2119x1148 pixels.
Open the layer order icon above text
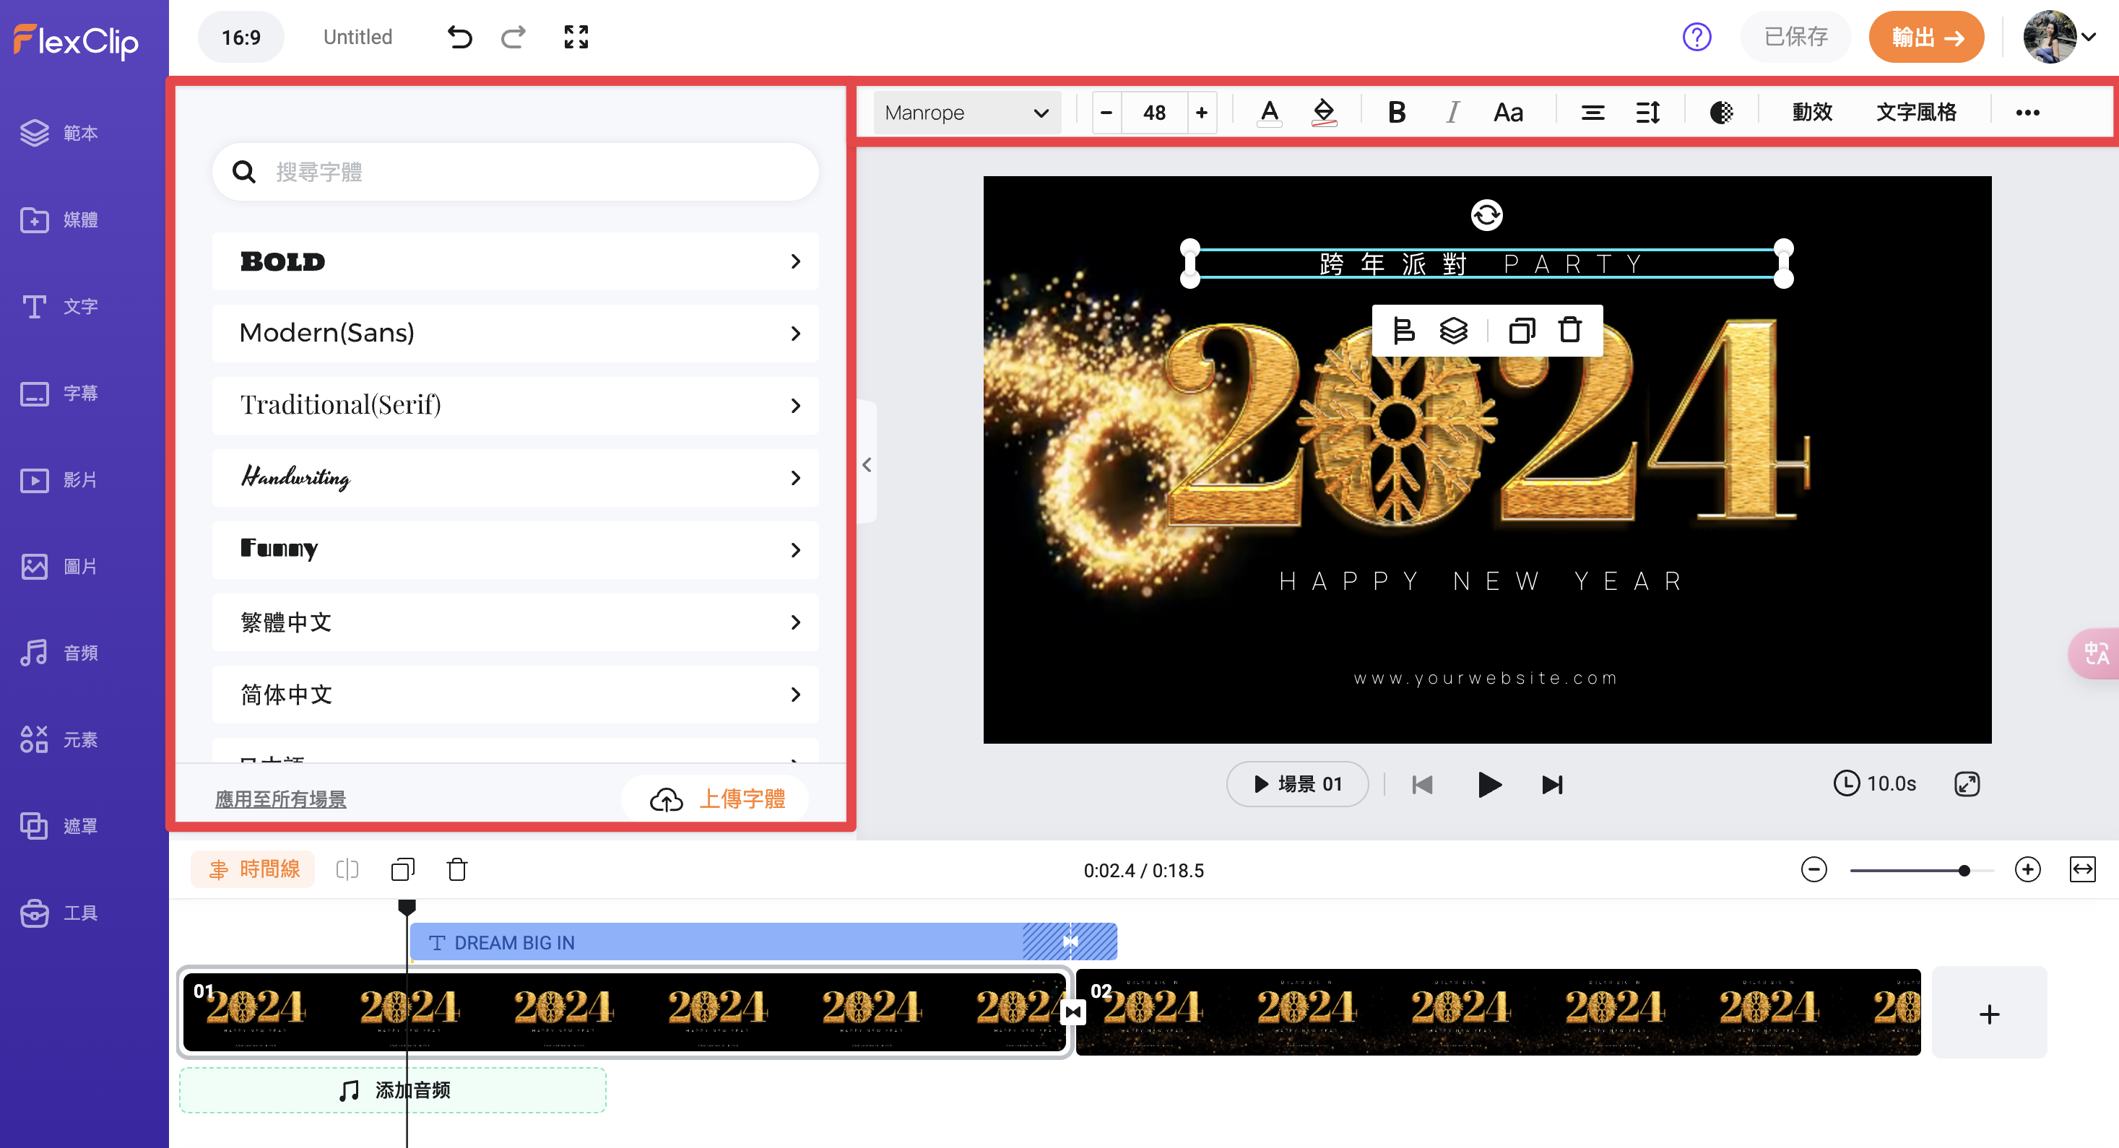point(1454,331)
